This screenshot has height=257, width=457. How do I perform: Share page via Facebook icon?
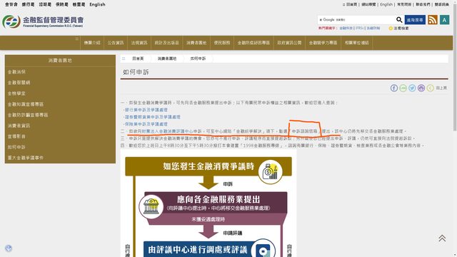(393, 88)
